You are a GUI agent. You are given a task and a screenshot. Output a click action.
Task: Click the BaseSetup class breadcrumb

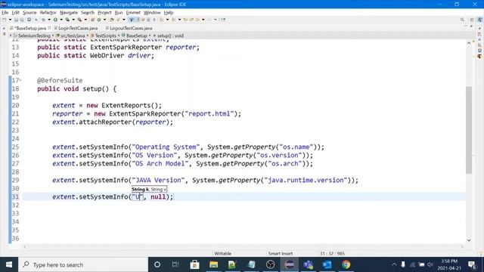coord(136,36)
